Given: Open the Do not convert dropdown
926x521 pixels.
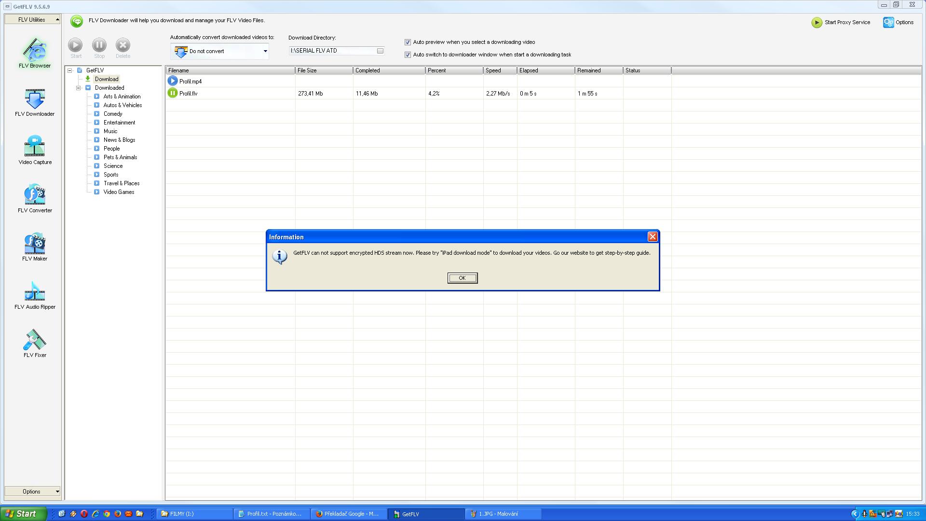Looking at the screenshot, I should coord(219,51).
